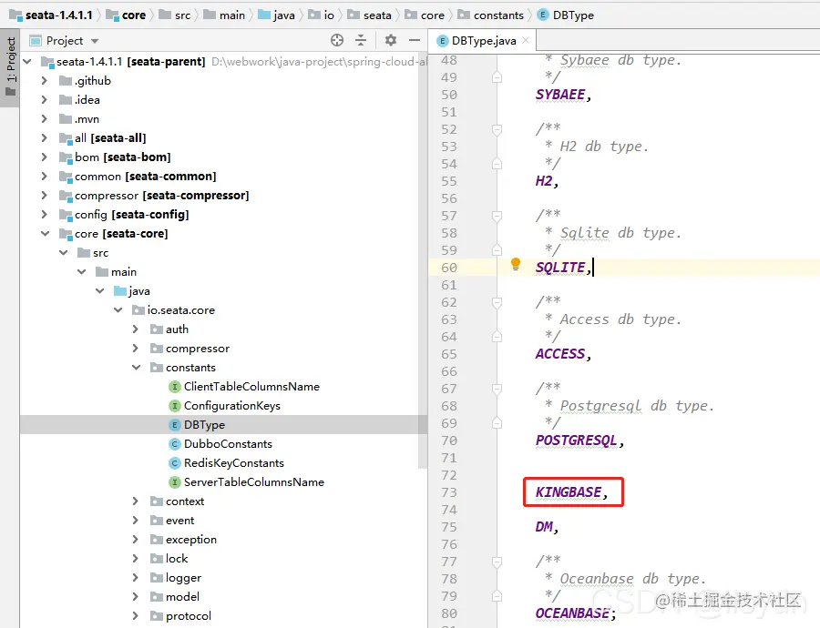820x628 pixels.
Task: Fold the javadoc comment at line 67
Action: (497, 389)
